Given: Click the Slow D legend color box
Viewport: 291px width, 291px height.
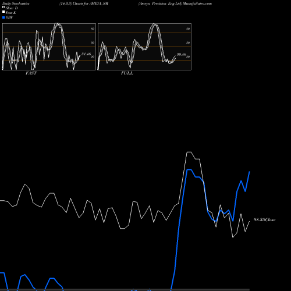Looking at the screenshot, I should [3, 8].
